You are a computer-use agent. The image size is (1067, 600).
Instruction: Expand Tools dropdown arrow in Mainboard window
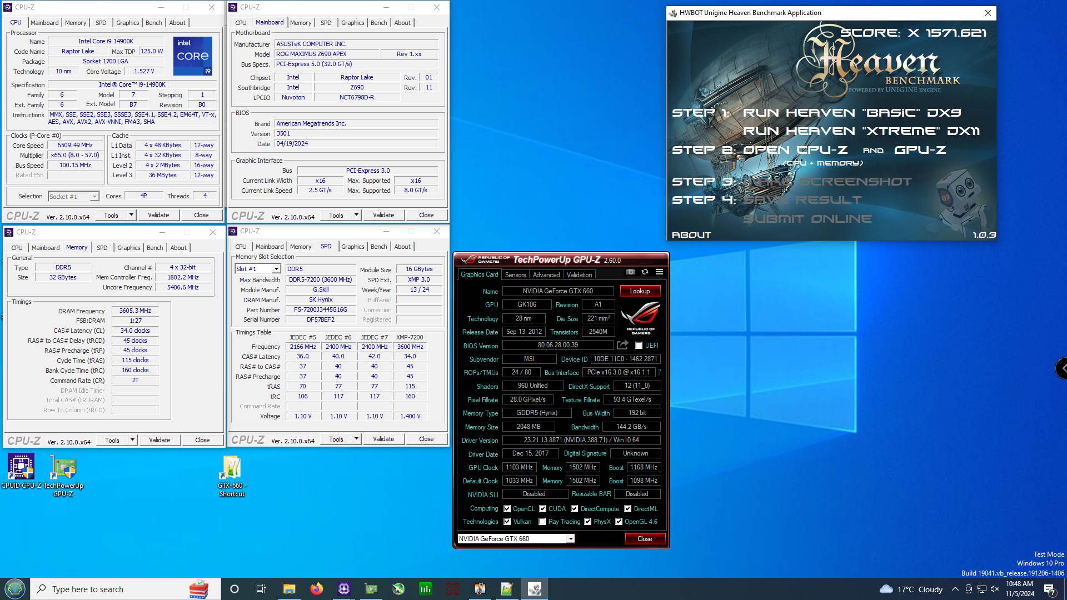[x=356, y=215]
